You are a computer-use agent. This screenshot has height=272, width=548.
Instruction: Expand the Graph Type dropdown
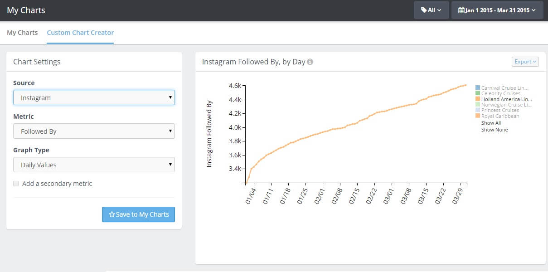pyautogui.click(x=94, y=165)
